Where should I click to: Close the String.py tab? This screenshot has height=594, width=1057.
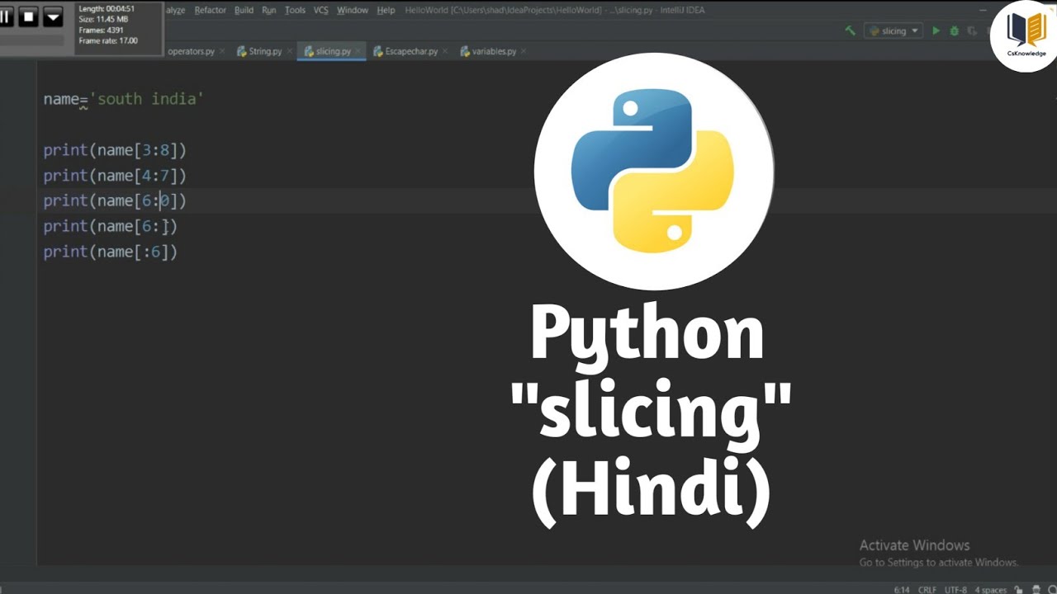pyautogui.click(x=289, y=51)
